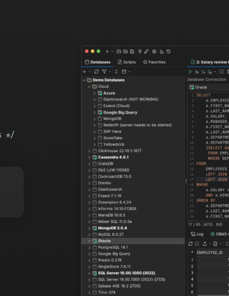Image resolution: width=229 pixels, height=296 pixels.
Task: Click the '17 / 65 [472]' cursor position status
Action: tap(200, 224)
